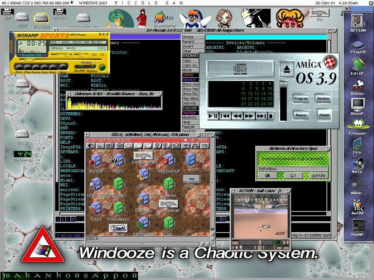This screenshot has width=374, height=280.
Task: Click the hdtoolbox command input field
Action: tap(293, 169)
